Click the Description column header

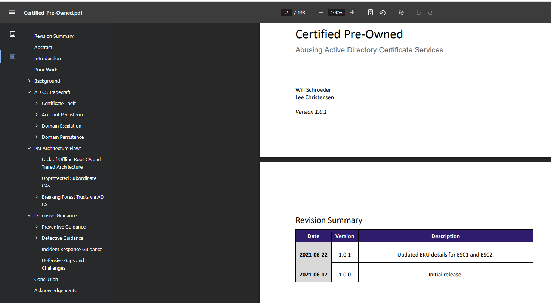(446, 236)
